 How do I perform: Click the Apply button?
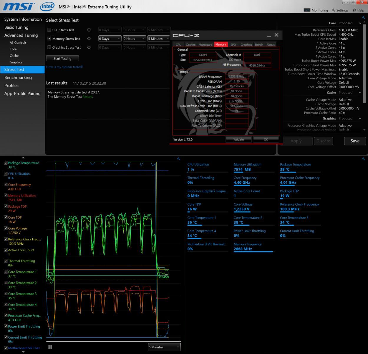pos(296,141)
